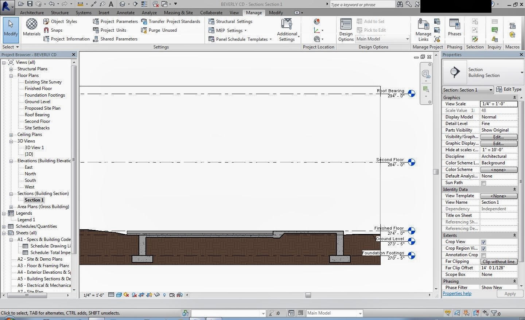The width and height of the screenshot is (525, 320).
Task: Open the selection Filter in the status bar
Action: pos(494,313)
